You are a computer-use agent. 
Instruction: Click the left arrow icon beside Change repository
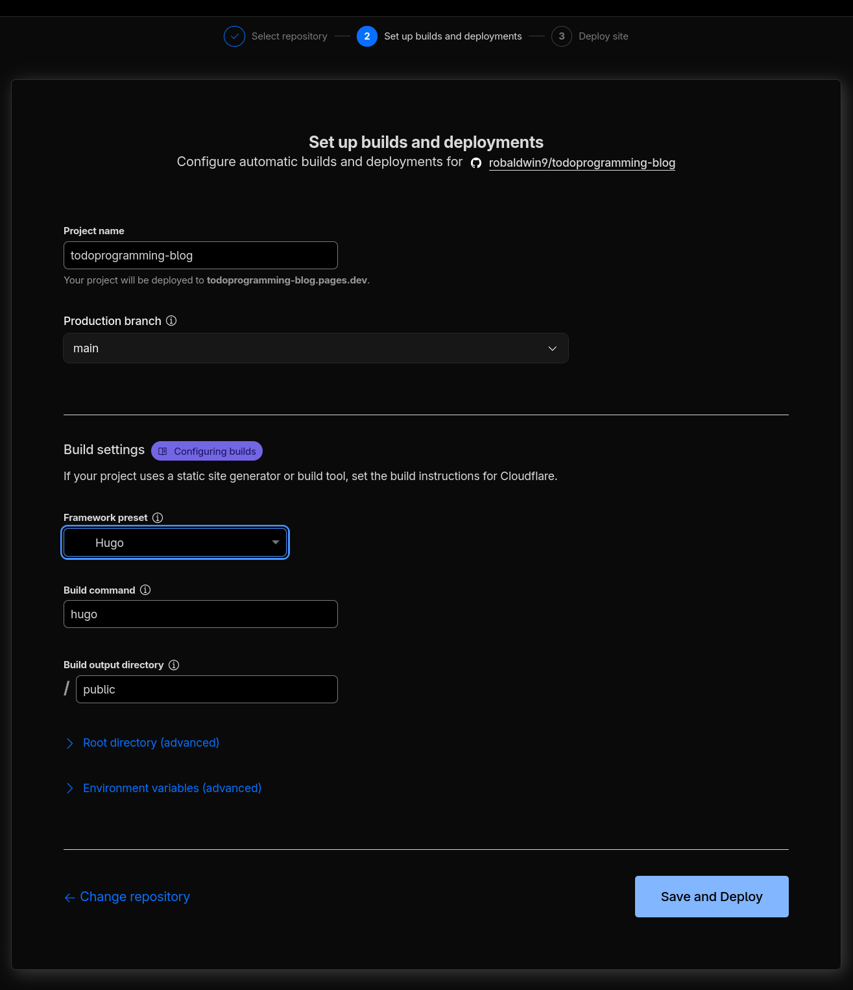[x=69, y=897]
